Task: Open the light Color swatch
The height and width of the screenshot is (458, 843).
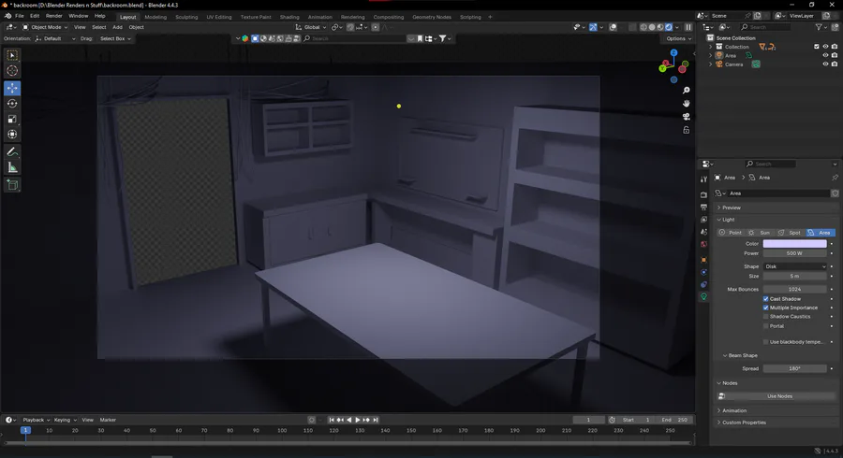Action: (794, 244)
